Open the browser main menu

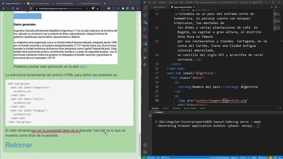138,8
